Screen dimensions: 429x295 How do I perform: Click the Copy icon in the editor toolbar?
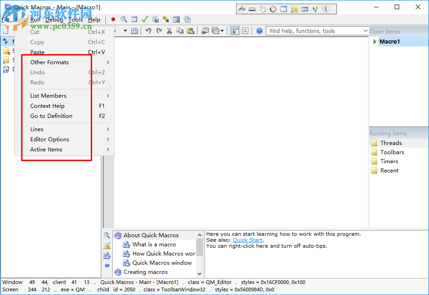[x=180, y=31]
